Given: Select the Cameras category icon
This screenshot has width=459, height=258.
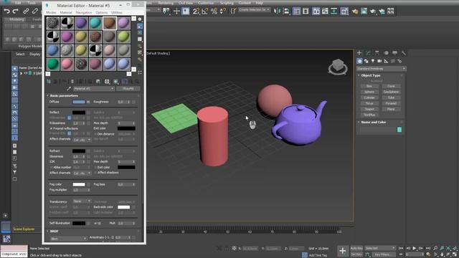Looking at the screenshot, I should point(379,61).
